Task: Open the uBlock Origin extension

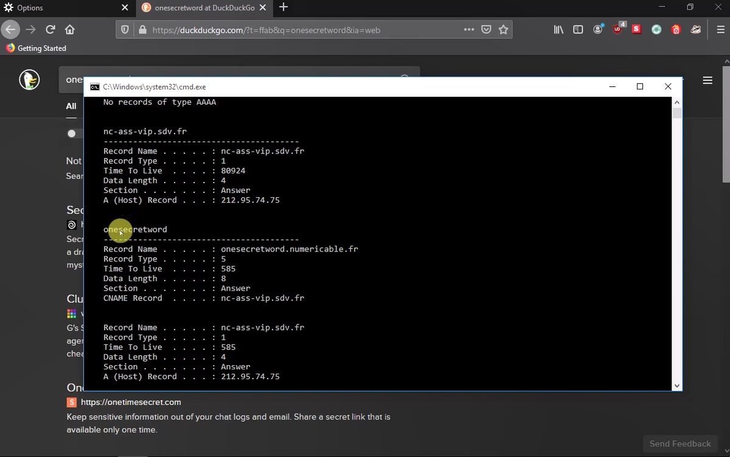Action: coord(617,29)
